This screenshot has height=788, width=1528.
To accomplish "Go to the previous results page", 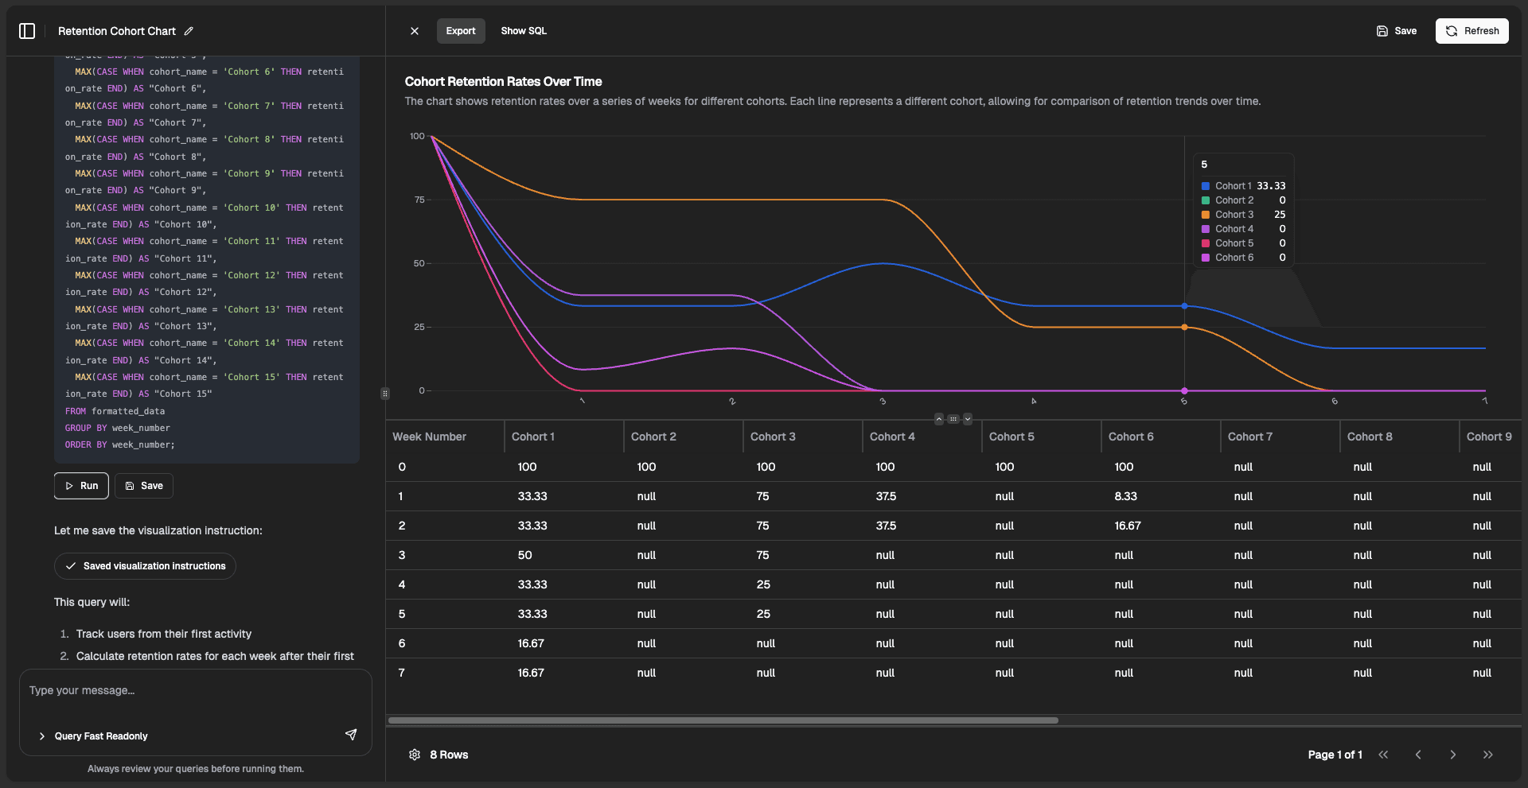I will click(x=1418, y=755).
